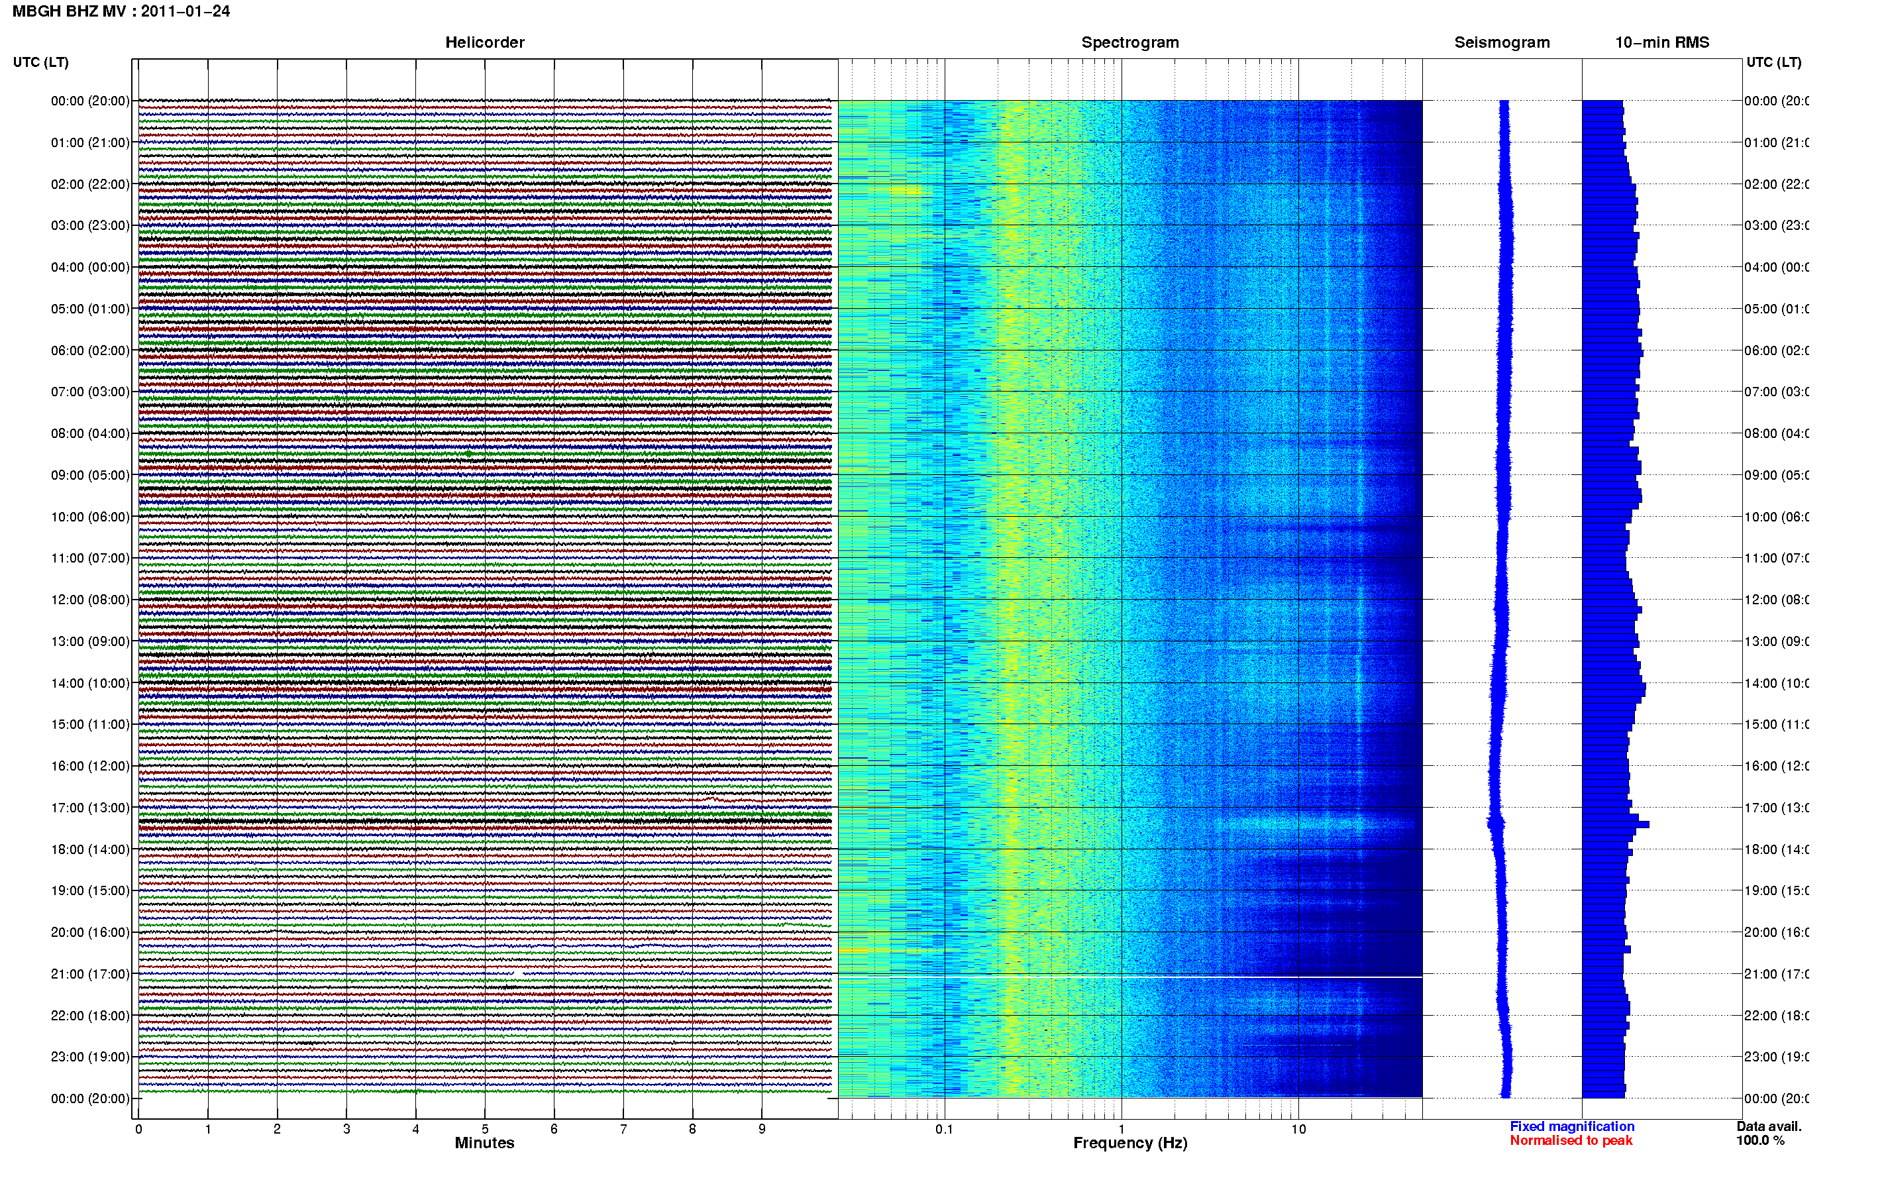Click the 'Seismogram' panel heading

click(x=1502, y=42)
